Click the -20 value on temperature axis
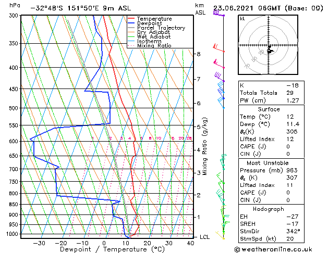The height and width of the screenshot is (253, 328). 61,243
